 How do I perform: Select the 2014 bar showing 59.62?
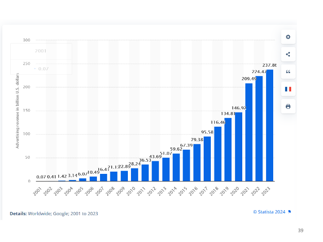(176, 167)
